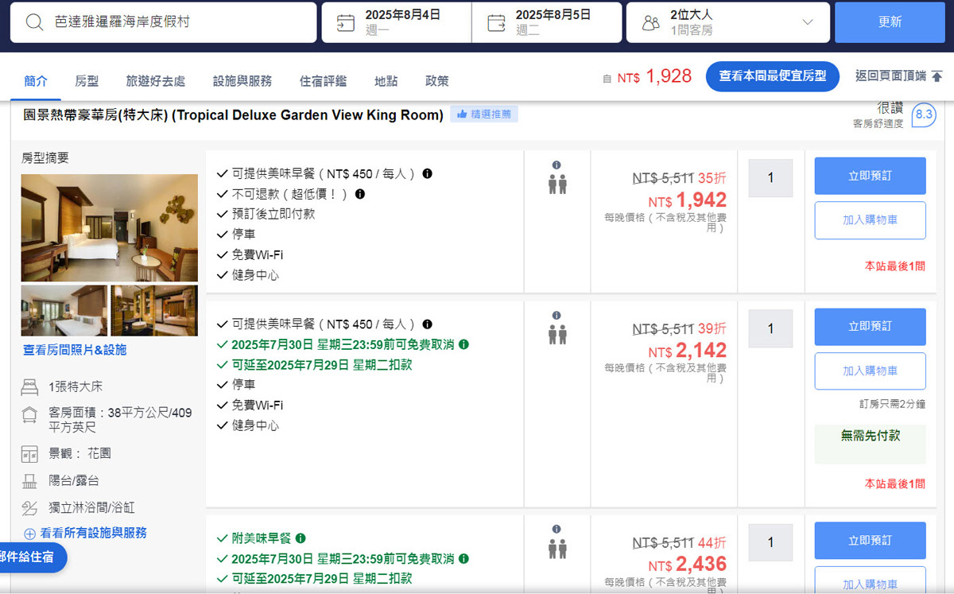Click info icon beside 不可退款（超低價！）

(x=359, y=194)
